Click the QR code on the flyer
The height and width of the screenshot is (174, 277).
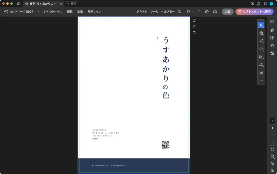pos(165,145)
